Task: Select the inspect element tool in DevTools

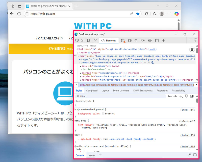Action: tap(77, 40)
